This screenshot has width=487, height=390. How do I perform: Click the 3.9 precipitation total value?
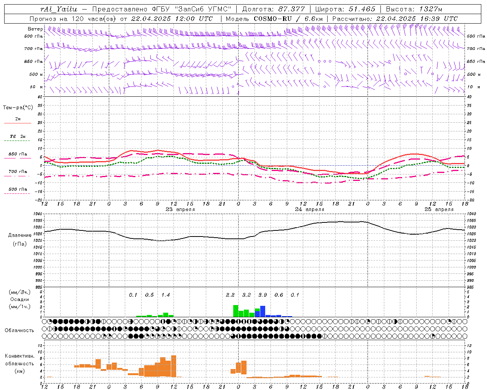point(263,295)
